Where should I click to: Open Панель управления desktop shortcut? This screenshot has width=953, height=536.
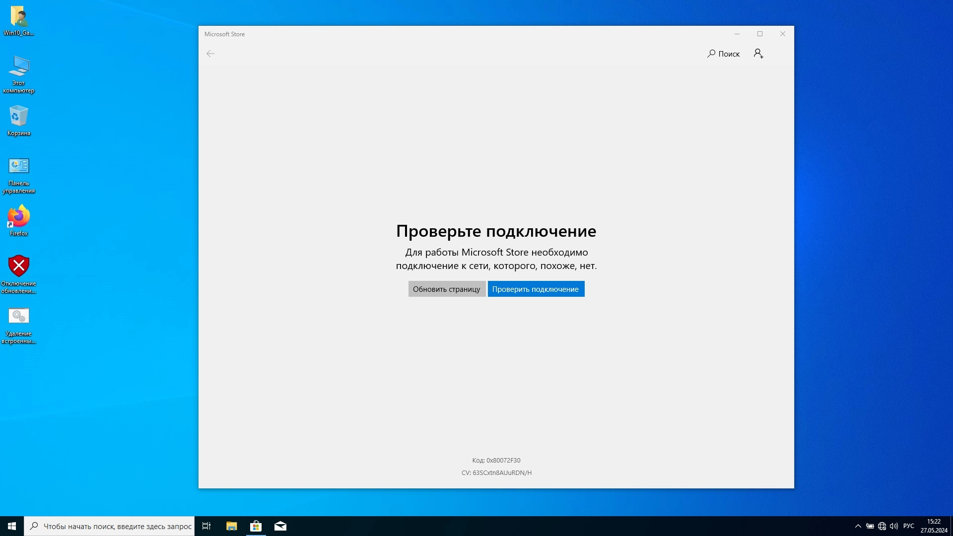pos(19,174)
